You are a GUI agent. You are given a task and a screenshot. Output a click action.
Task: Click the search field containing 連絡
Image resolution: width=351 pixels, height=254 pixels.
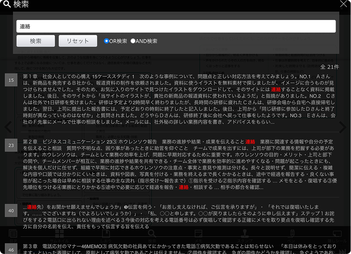[x=176, y=26]
